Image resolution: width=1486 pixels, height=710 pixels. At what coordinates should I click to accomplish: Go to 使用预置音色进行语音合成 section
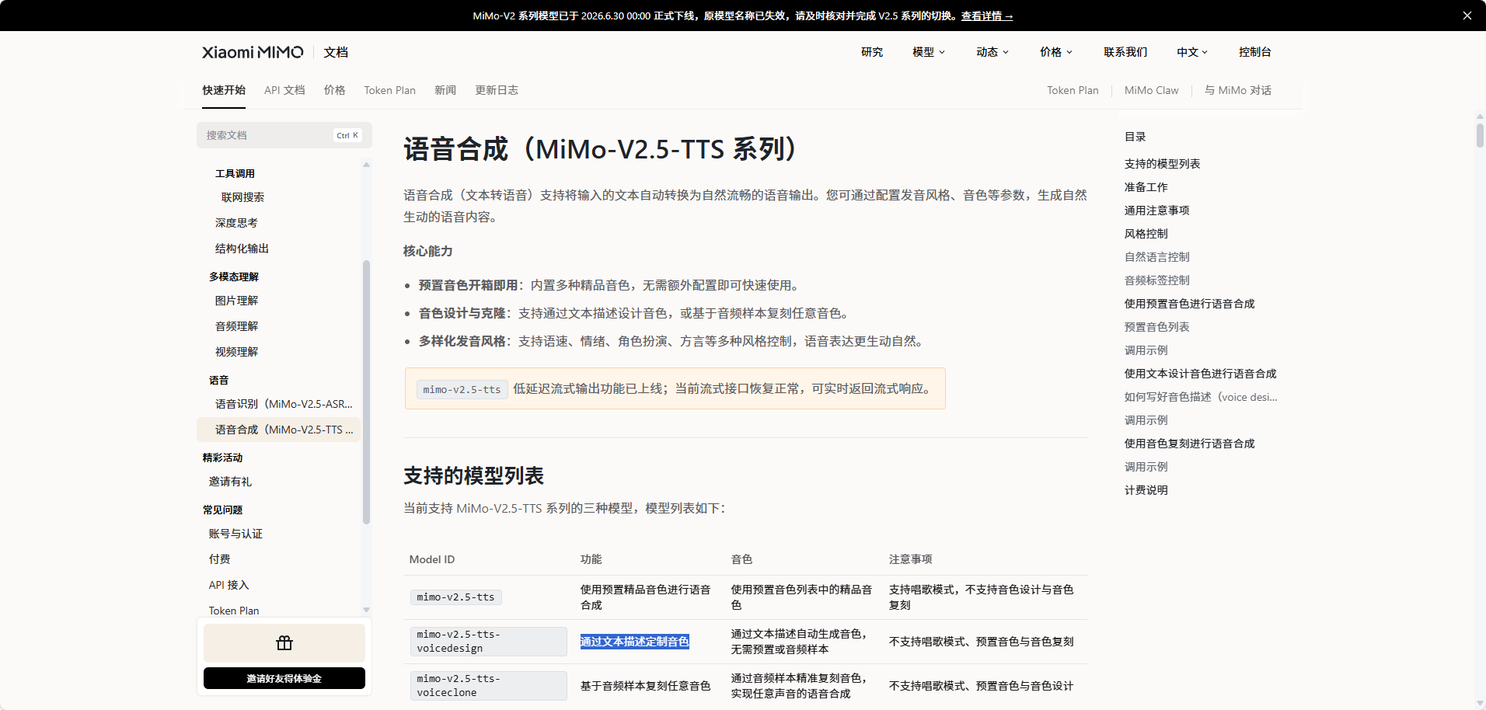[1189, 304]
